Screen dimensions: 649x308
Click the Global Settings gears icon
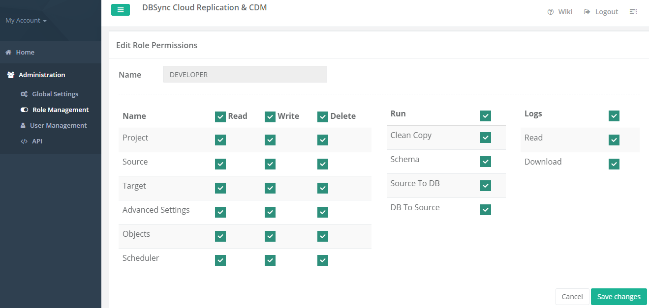click(24, 94)
